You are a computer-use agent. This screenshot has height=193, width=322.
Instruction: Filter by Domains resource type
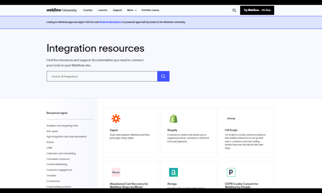pyautogui.click(x=51, y=176)
